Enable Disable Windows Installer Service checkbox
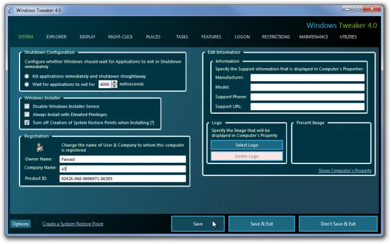 [27, 106]
